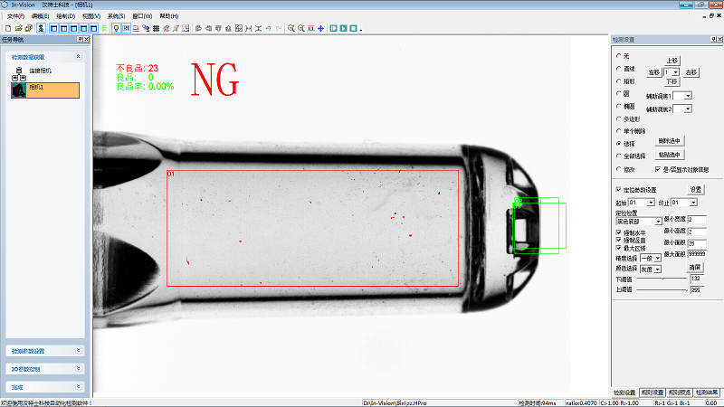
Task: Select the 多边形 radio button
Action: tap(618, 118)
